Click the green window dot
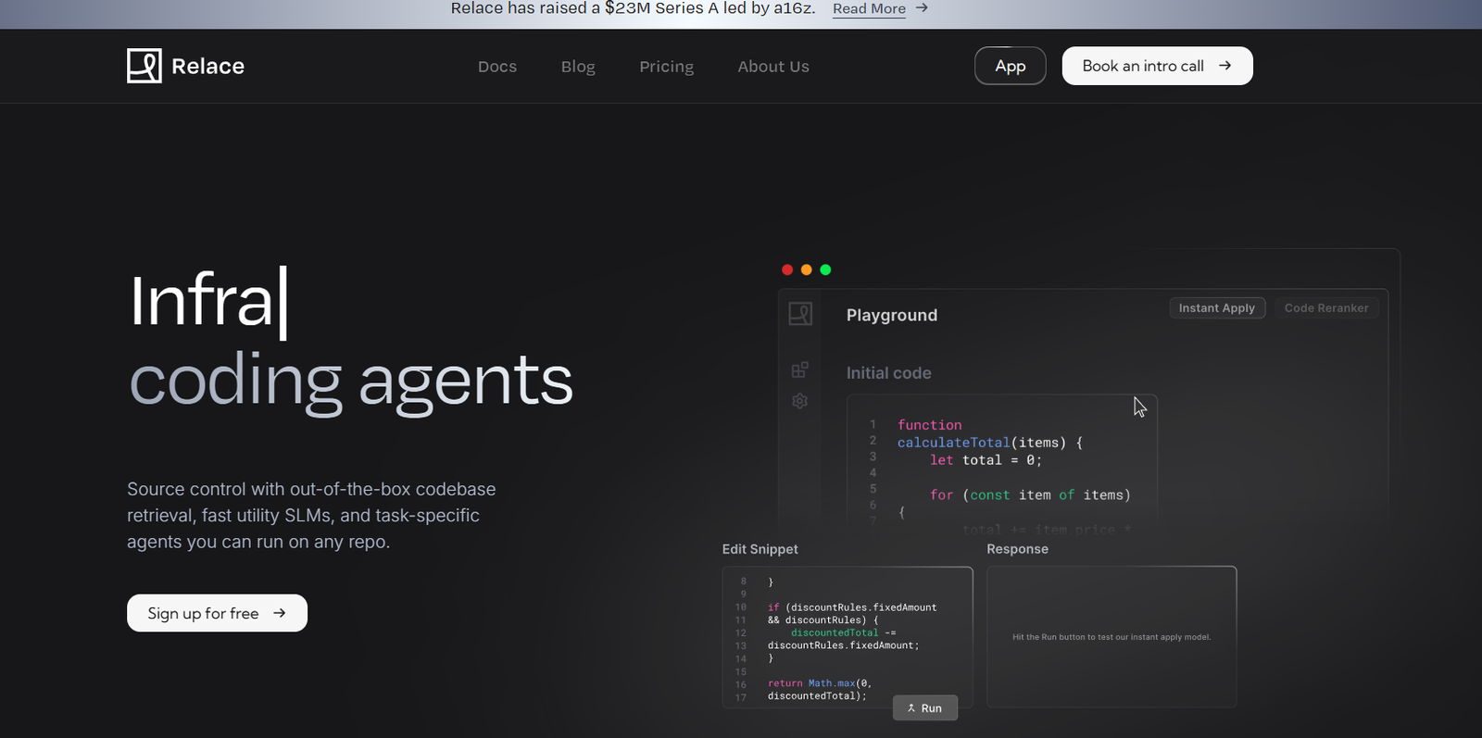The height and width of the screenshot is (738, 1482). 825,269
